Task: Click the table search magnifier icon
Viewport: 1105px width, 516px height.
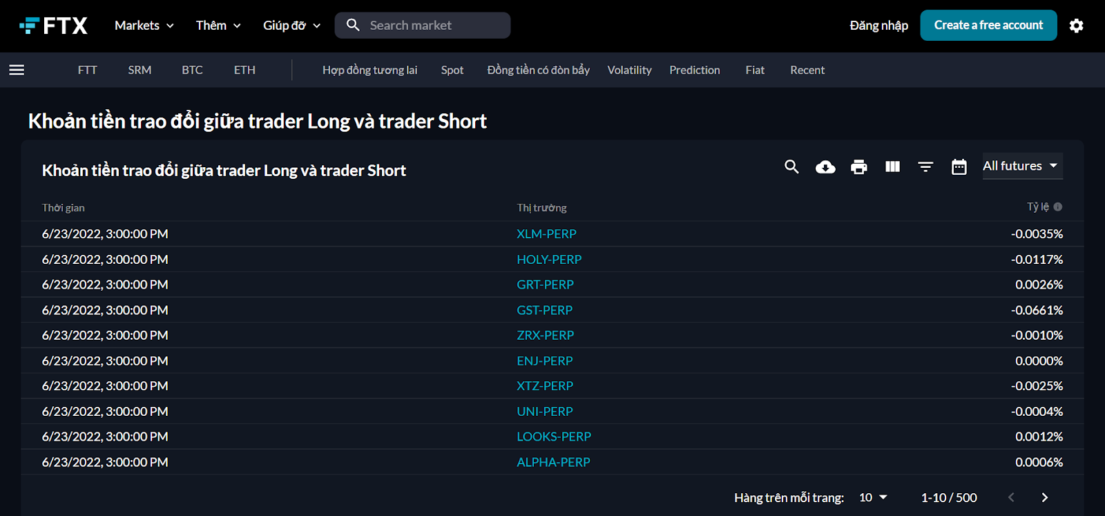Action: point(791,166)
